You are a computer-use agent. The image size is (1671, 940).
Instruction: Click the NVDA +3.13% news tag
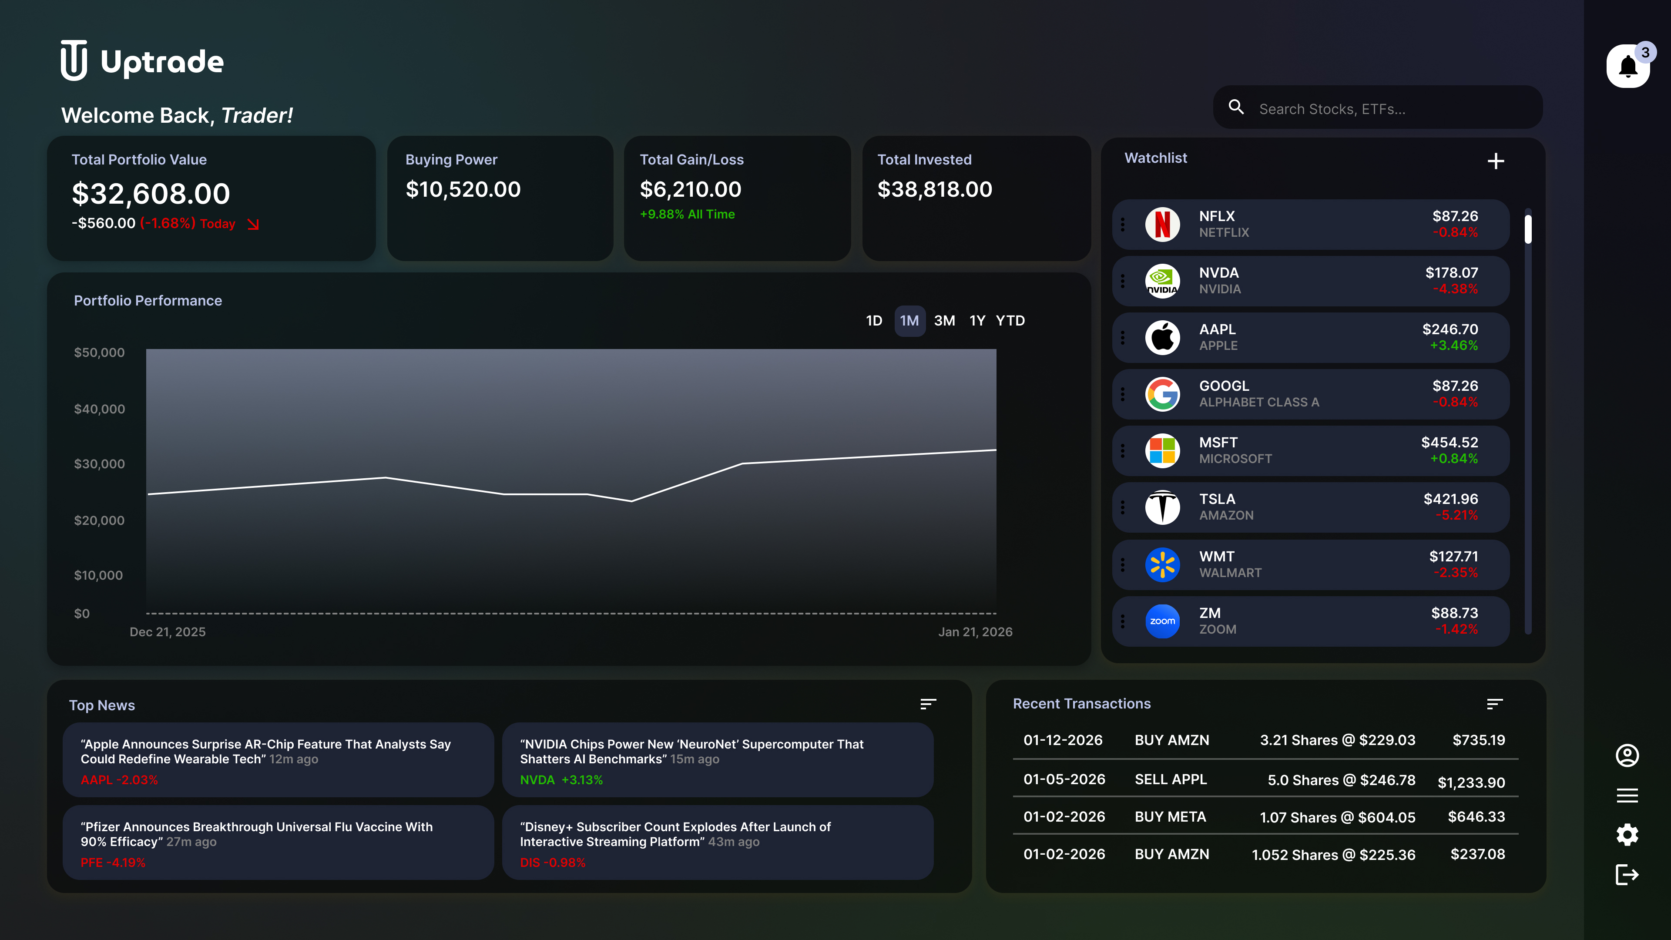click(x=561, y=780)
